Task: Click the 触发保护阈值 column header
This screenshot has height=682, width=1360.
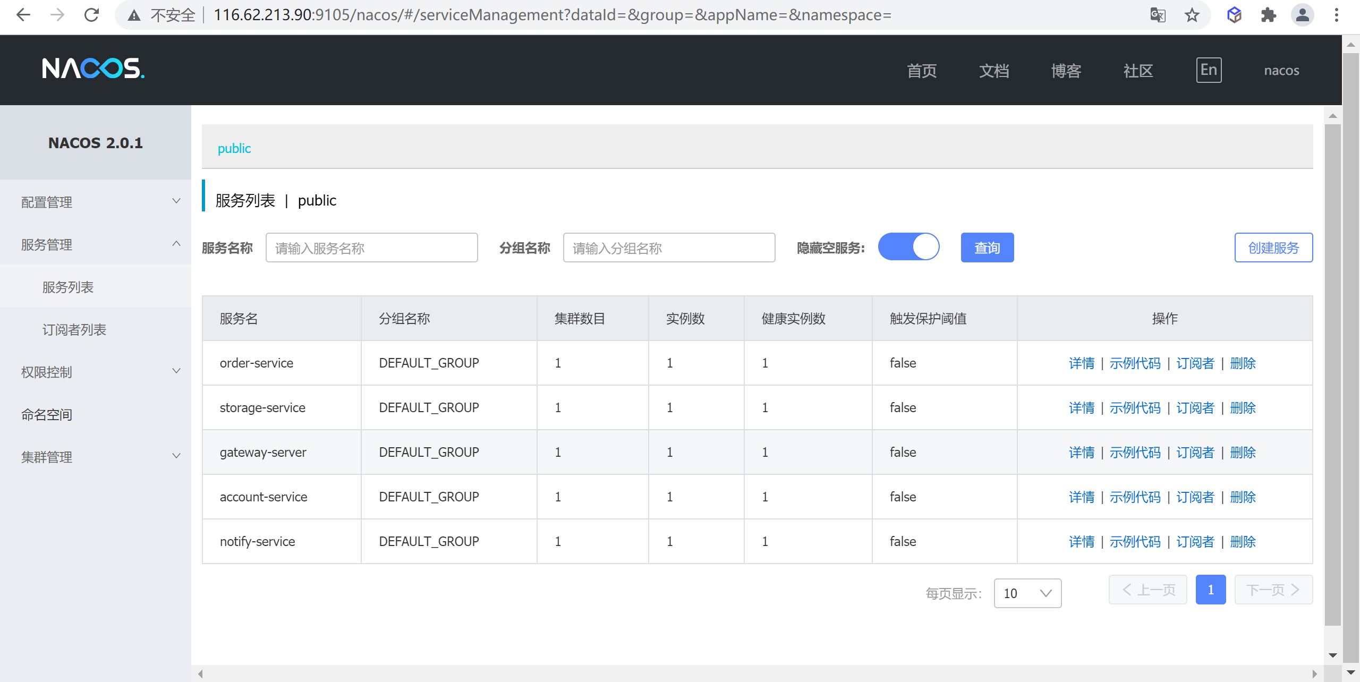Action: [x=944, y=319]
